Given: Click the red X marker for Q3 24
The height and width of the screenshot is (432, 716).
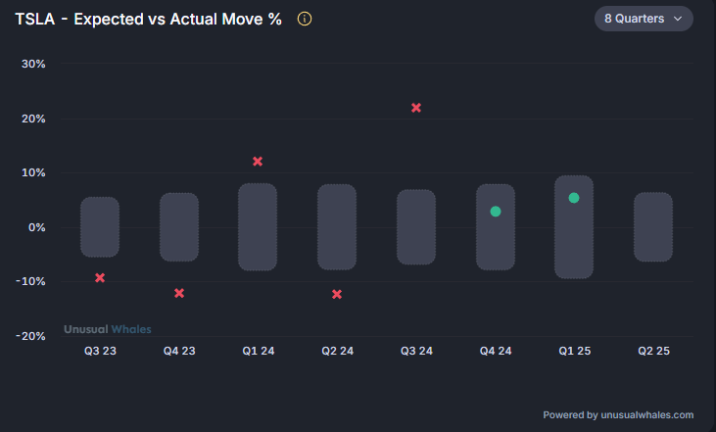Looking at the screenshot, I should coord(416,108).
